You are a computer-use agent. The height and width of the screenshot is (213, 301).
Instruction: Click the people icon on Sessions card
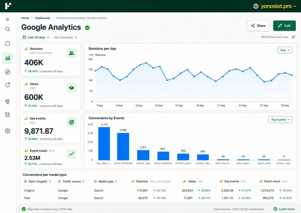(72, 53)
